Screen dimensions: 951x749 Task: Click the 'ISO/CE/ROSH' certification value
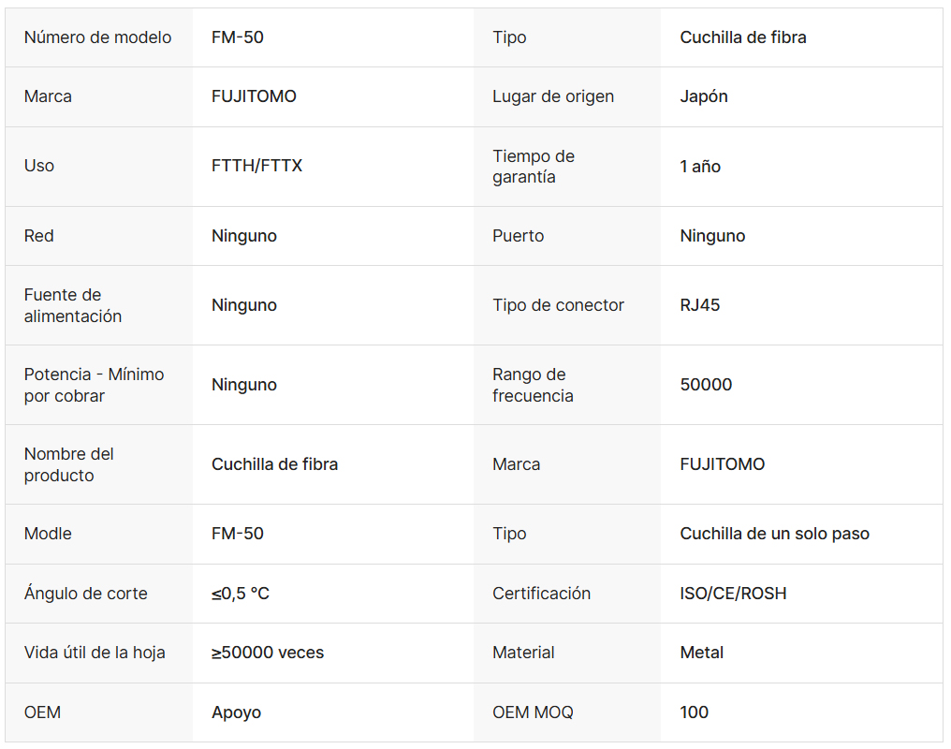(733, 594)
